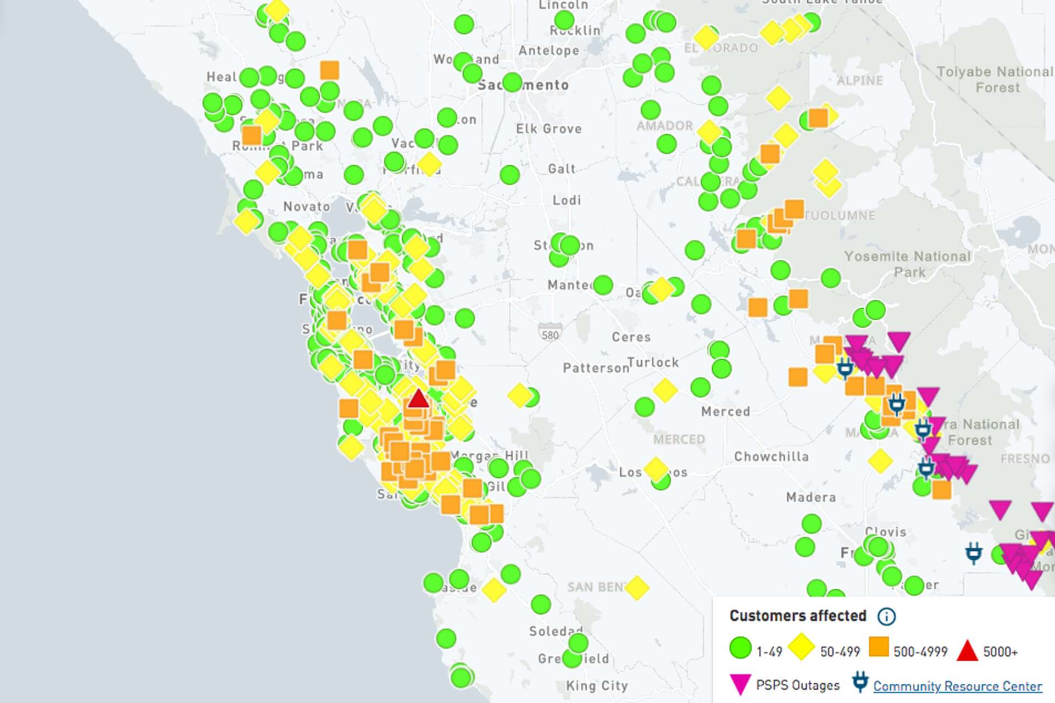Click the orange square marker near Healdsburg
This screenshot has height=703, width=1055.
click(x=330, y=70)
